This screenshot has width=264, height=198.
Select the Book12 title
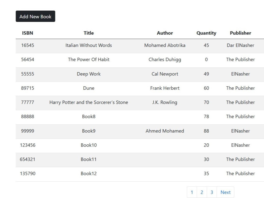pos(89,173)
